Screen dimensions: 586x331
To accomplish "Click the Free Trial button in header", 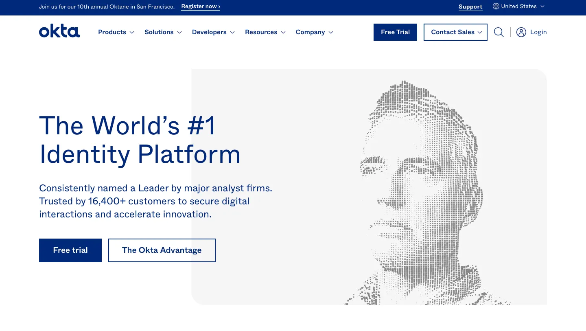I will 395,32.
